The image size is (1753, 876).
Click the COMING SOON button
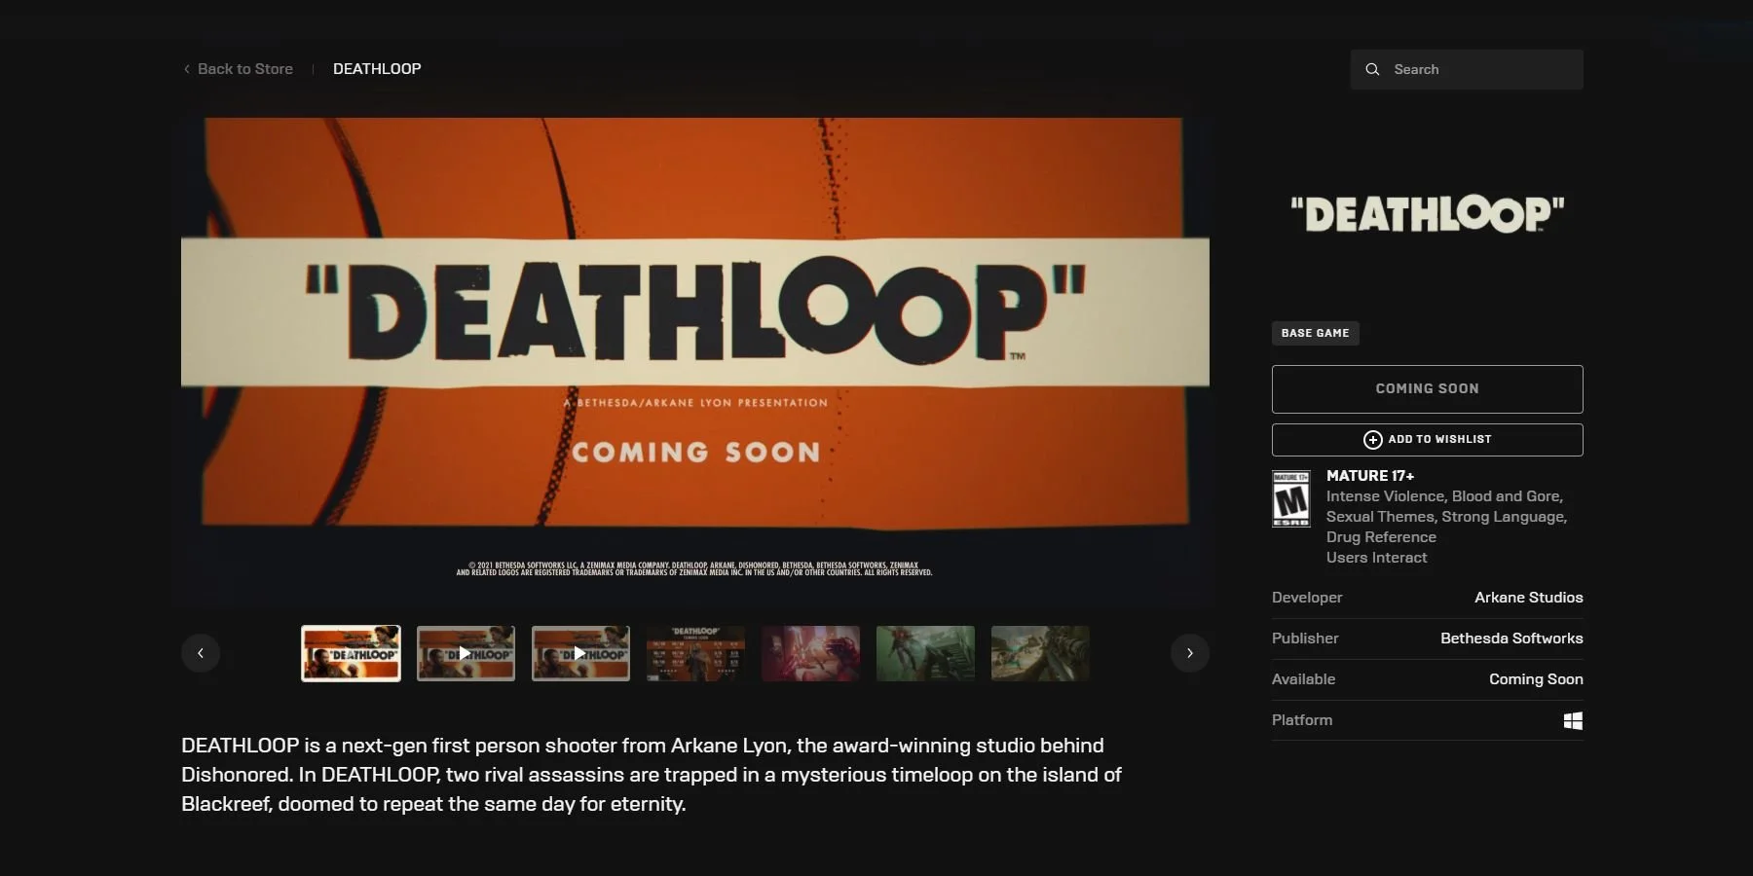[1428, 389]
